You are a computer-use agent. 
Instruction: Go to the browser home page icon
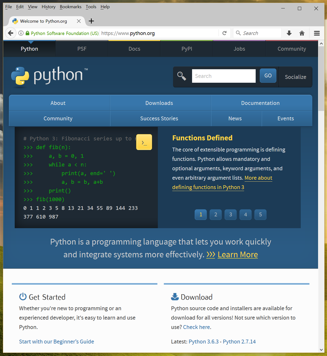point(302,33)
